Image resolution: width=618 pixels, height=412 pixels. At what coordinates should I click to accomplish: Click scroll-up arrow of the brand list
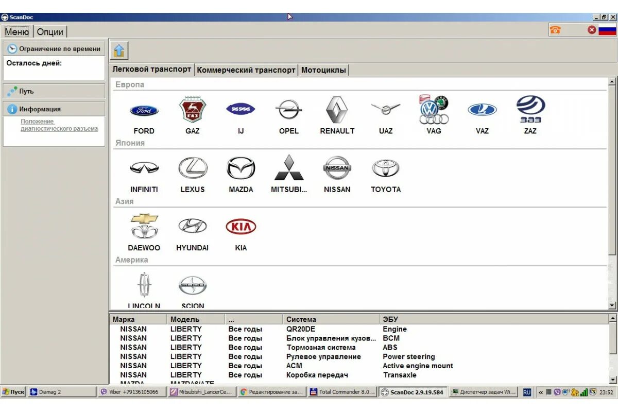[612, 81]
